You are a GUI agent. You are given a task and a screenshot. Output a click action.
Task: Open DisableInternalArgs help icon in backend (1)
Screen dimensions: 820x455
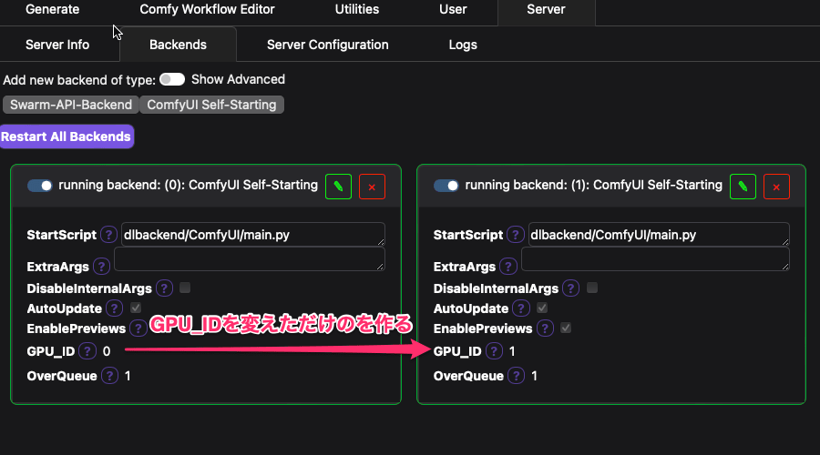[x=571, y=288]
